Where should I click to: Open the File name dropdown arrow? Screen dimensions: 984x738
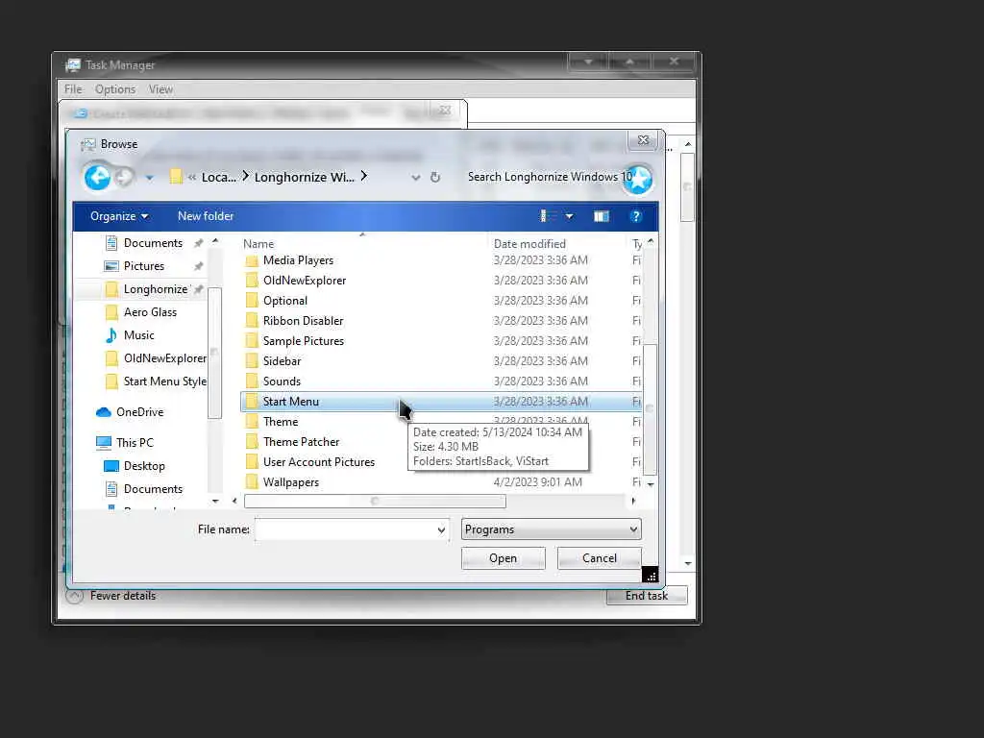click(441, 530)
